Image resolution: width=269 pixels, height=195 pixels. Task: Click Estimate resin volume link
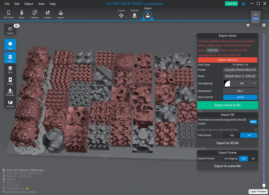(21, 192)
